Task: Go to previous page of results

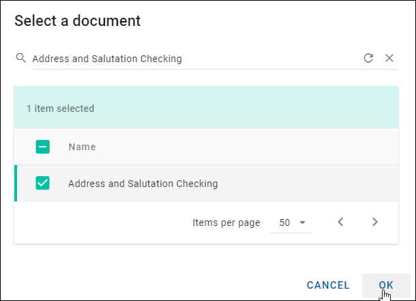Action: click(340, 222)
